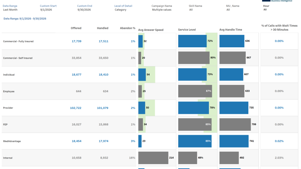Image resolution: width=301 pixels, height=169 pixels.
Task: Click Handled value 17,511
Action: click(103, 41)
